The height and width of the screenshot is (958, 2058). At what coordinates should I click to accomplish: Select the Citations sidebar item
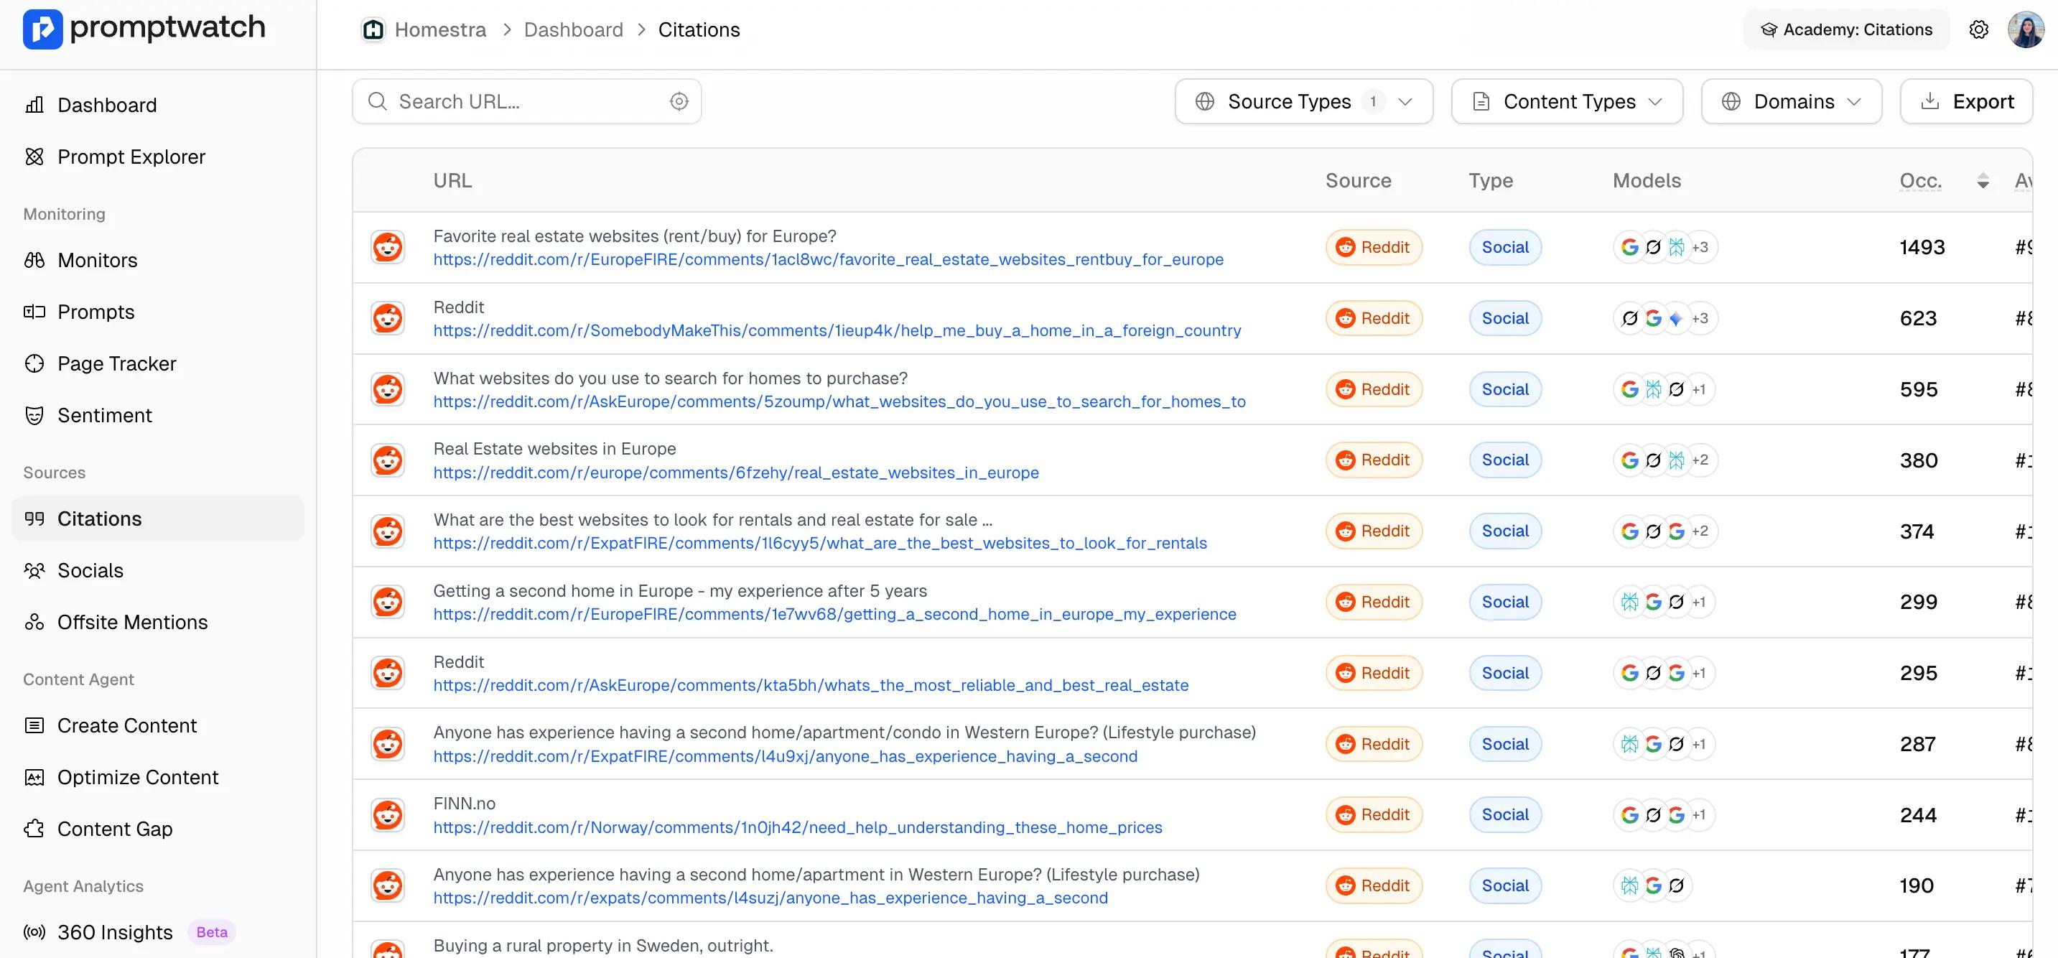tap(158, 518)
